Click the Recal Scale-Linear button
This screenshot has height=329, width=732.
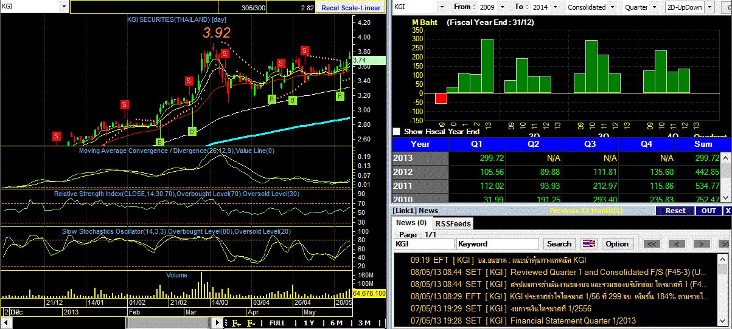[x=350, y=7]
